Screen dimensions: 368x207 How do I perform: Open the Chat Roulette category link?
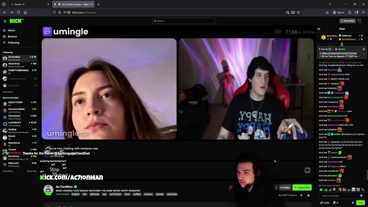pyautogui.click(x=62, y=194)
